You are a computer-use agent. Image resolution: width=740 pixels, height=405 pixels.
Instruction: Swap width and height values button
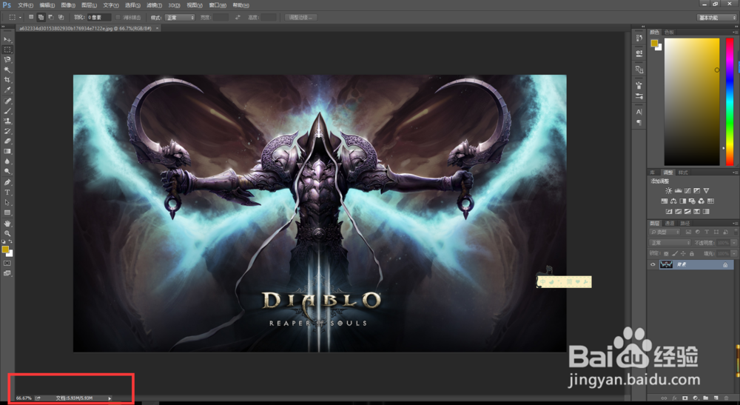tap(238, 18)
